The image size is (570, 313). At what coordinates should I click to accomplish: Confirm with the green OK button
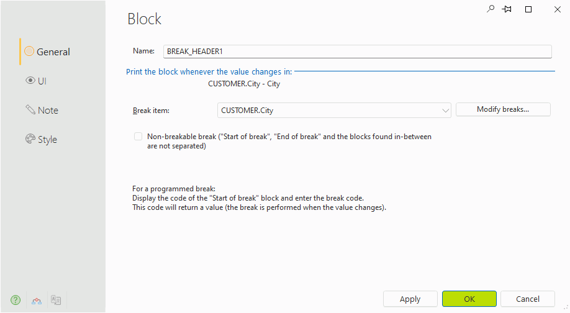pyautogui.click(x=469, y=299)
